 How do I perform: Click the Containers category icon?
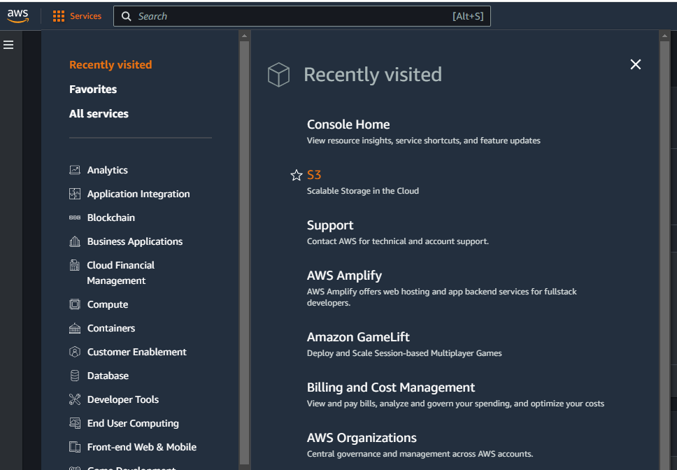pyautogui.click(x=75, y=328)
